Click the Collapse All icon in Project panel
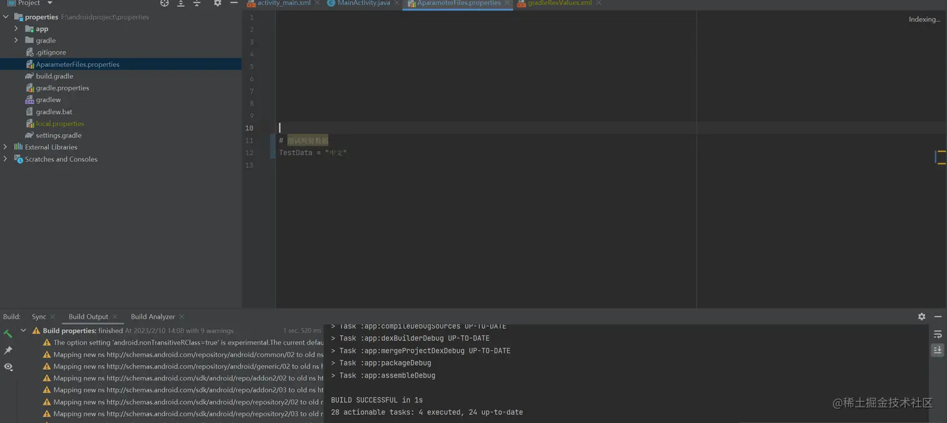This screenshot has width=947, height=423. (197, 3)
